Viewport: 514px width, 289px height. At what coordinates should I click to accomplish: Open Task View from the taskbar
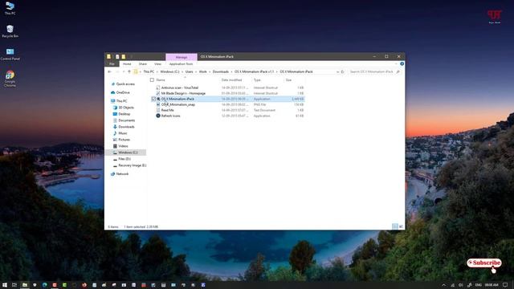coord(14,285)
